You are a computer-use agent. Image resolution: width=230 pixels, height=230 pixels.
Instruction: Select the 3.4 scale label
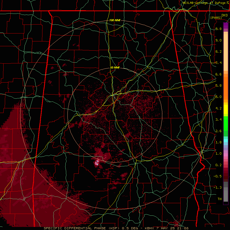coord(218,120)
